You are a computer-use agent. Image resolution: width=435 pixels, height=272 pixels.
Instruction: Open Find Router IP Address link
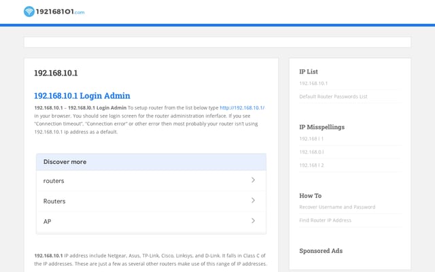(x=325, y=220)
